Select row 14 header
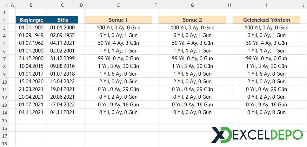The height and width of the screenshot is (147, 307). click(x=4, y=112)
